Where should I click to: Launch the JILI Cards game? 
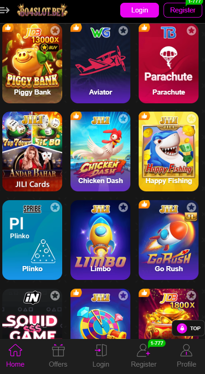(x=32, y=151)
